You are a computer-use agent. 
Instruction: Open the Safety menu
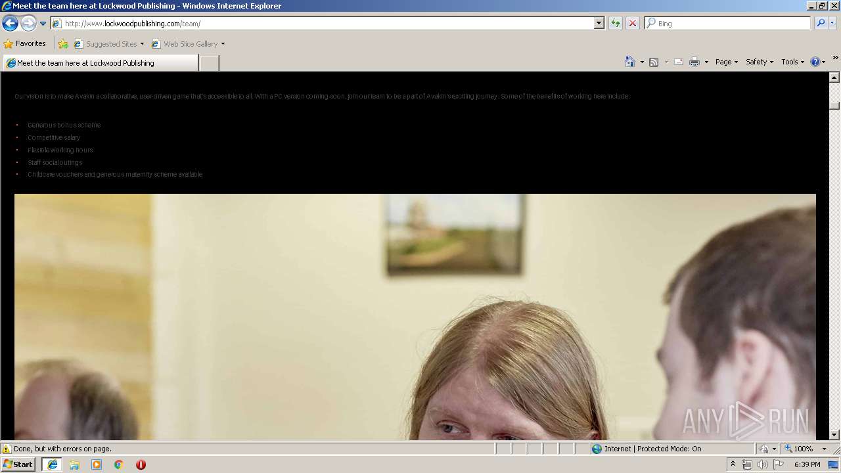coord(759,62)
